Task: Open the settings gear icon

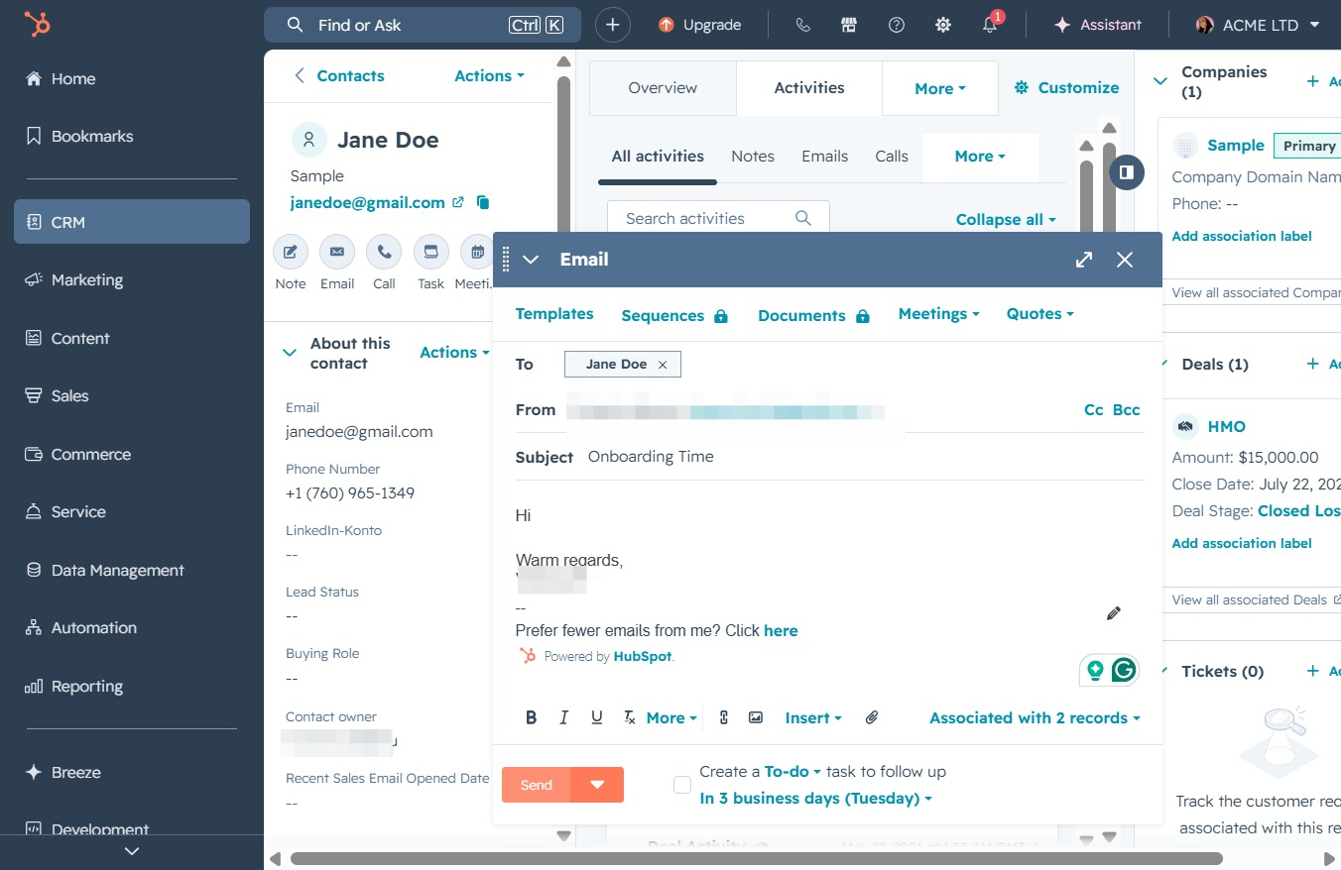Action: 943,25
